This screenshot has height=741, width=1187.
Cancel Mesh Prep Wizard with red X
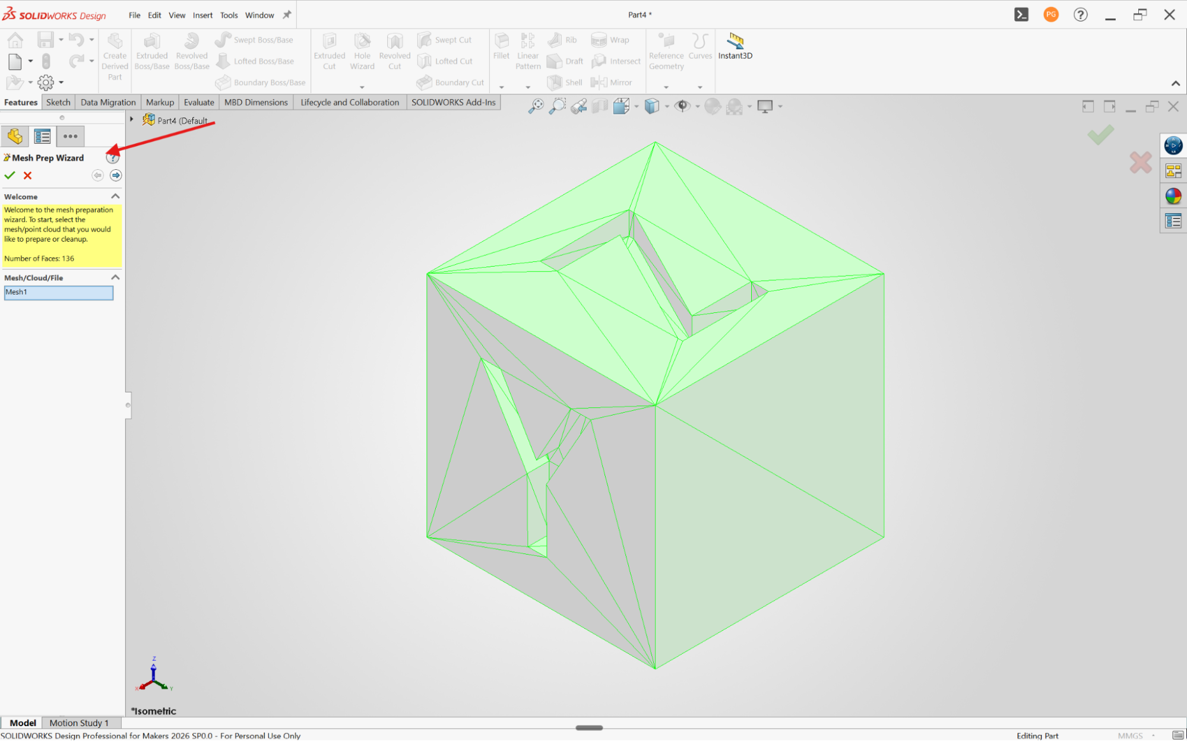tap(27, 176)
